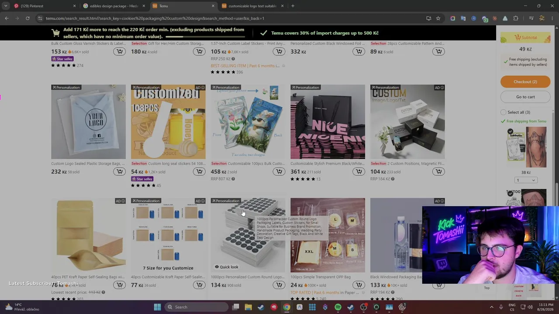Add the 104 Kč magnetic box to cart
Image resolution: width=559 pixels, height=314 pixels.
pos(438,172)
